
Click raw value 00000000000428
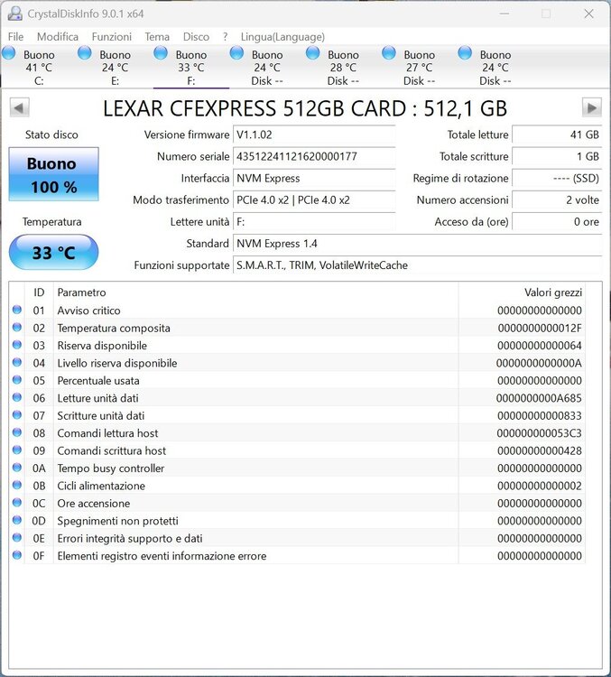[540, 450]
